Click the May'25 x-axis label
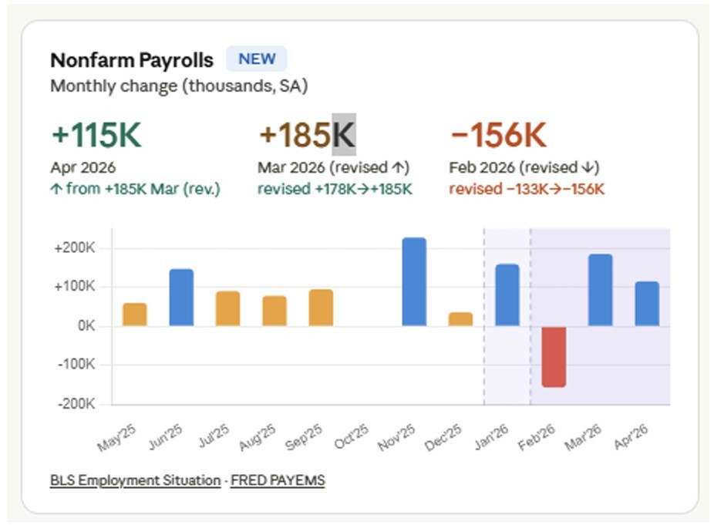Viewport: 714px width, 532px height. [116, 438]
